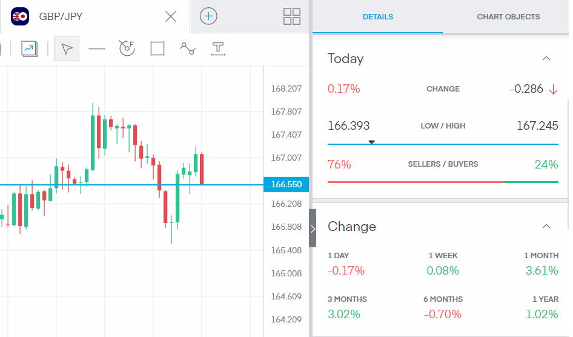This screenshot has width=573, height=337.
Task: Click the sellers/buyers ratio bar
Action: (443, 182)
